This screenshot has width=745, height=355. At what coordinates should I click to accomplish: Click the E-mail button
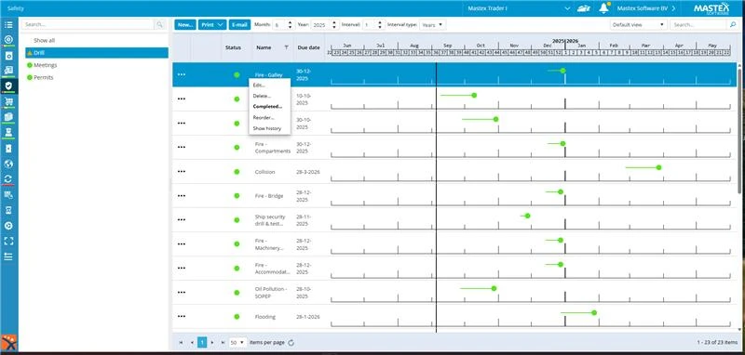239,25
